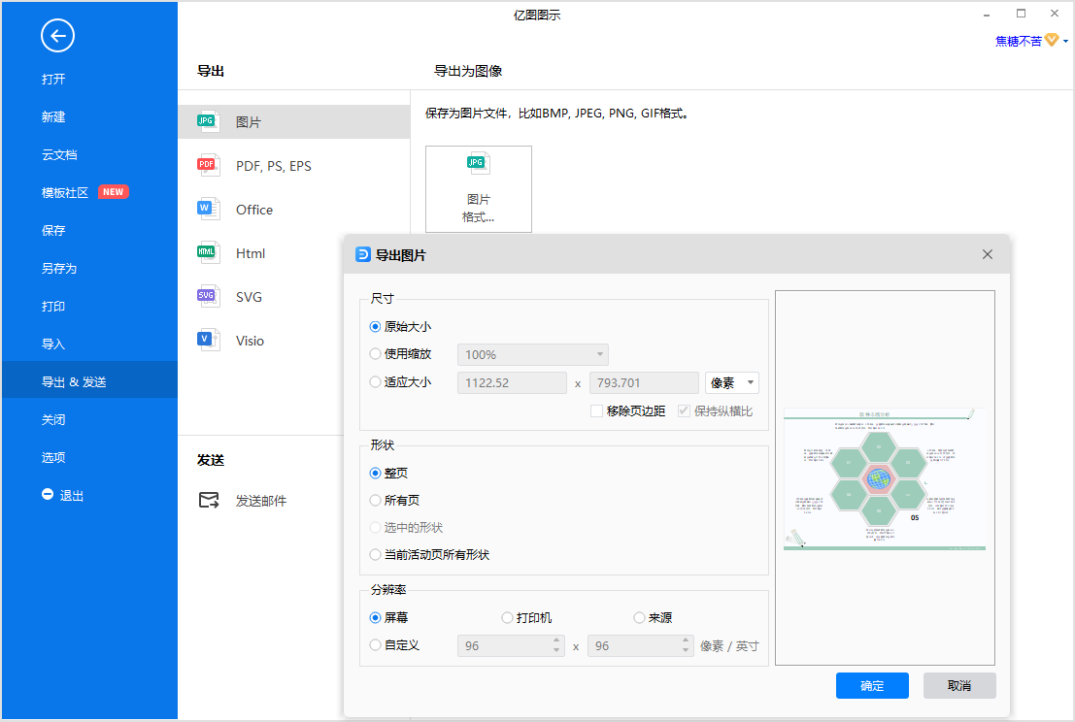Click the Office Word icon
Screen dimensions: 1075x722
(x=208, y=210)
